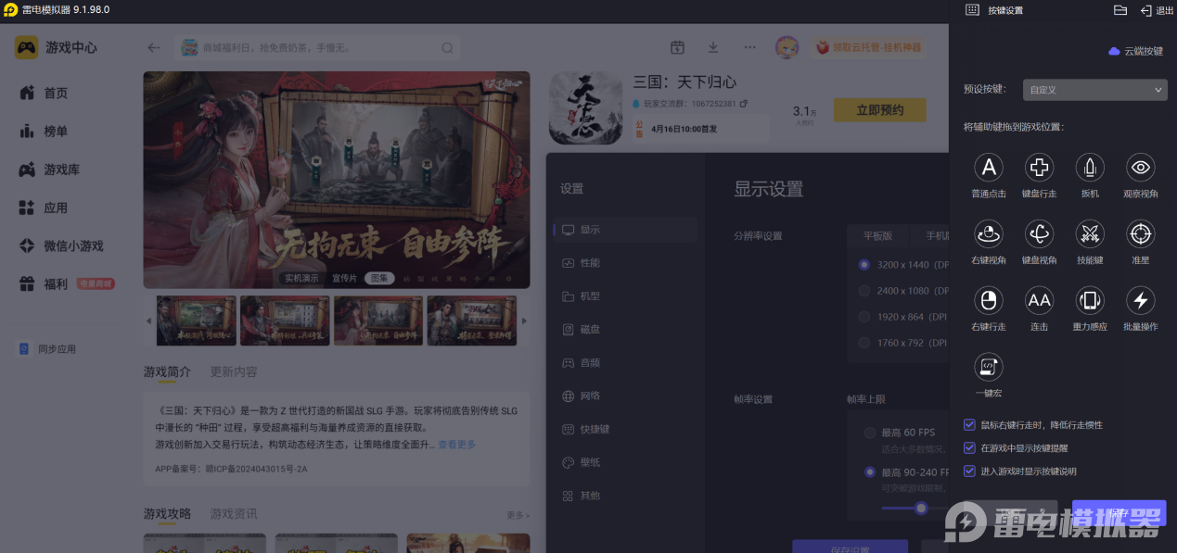Open 游戏库 game library in the sidebar
The height and width of the screenshot is (553, 1177).
(x=61, y=170)
